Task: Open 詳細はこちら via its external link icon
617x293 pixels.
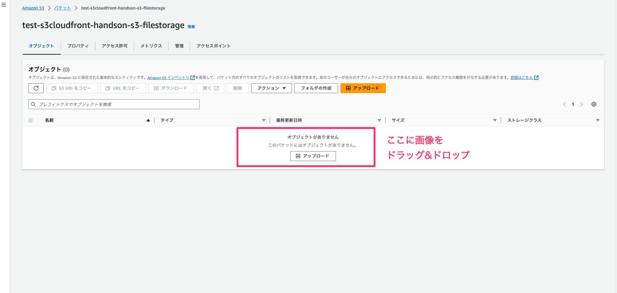Action: click(537, 77)
